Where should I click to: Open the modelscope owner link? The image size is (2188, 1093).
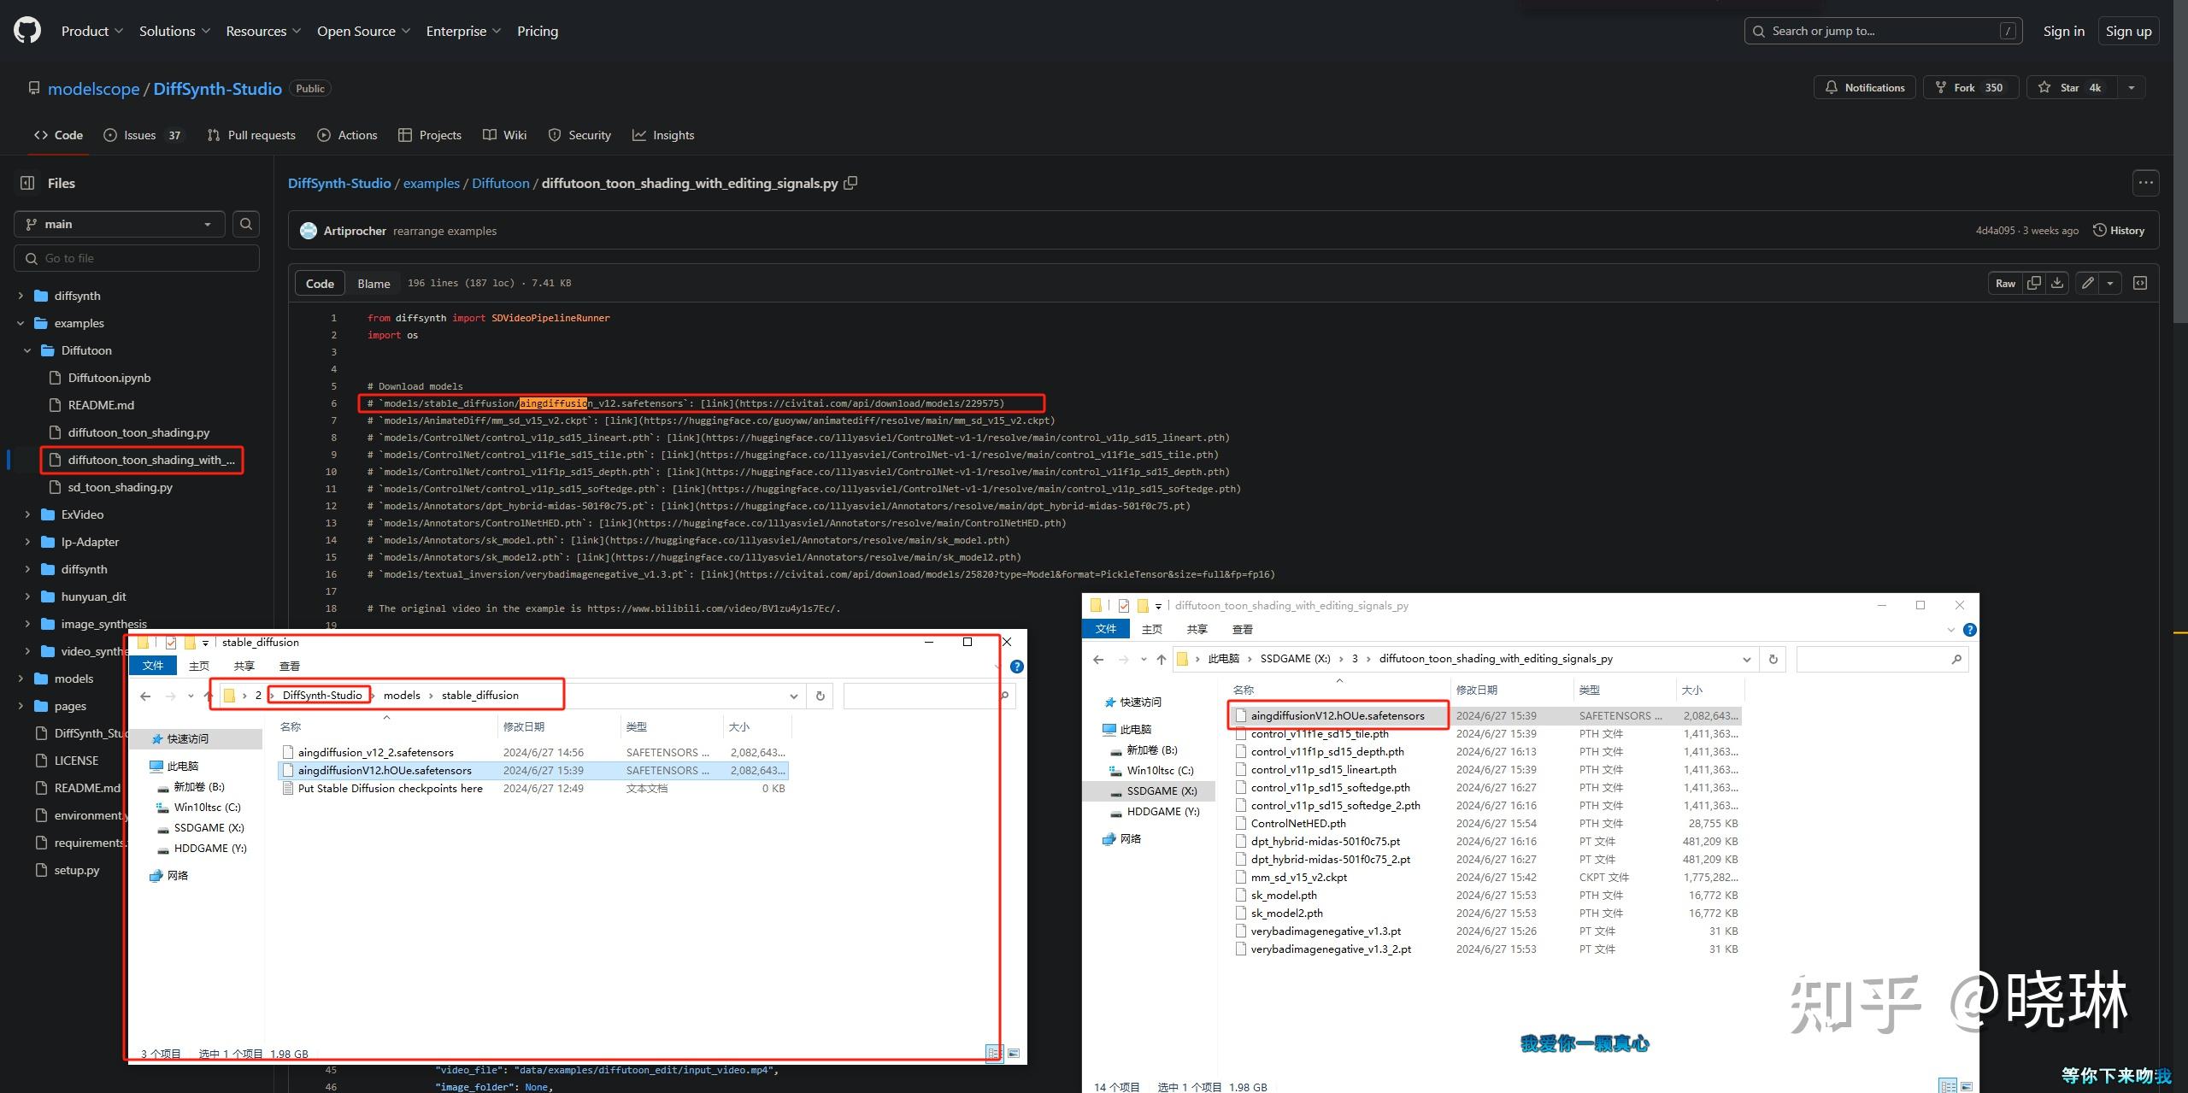pos(93,89)
